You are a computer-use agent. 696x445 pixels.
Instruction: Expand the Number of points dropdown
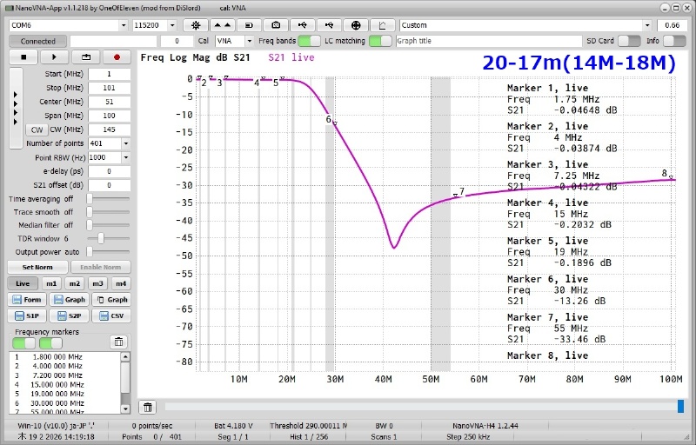[125, 143]
